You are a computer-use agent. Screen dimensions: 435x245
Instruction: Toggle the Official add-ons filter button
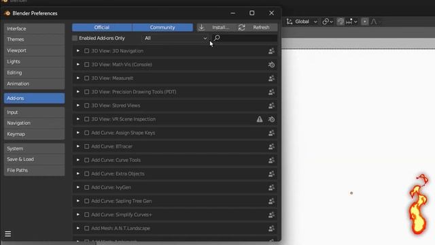click(x=102, y=27)
